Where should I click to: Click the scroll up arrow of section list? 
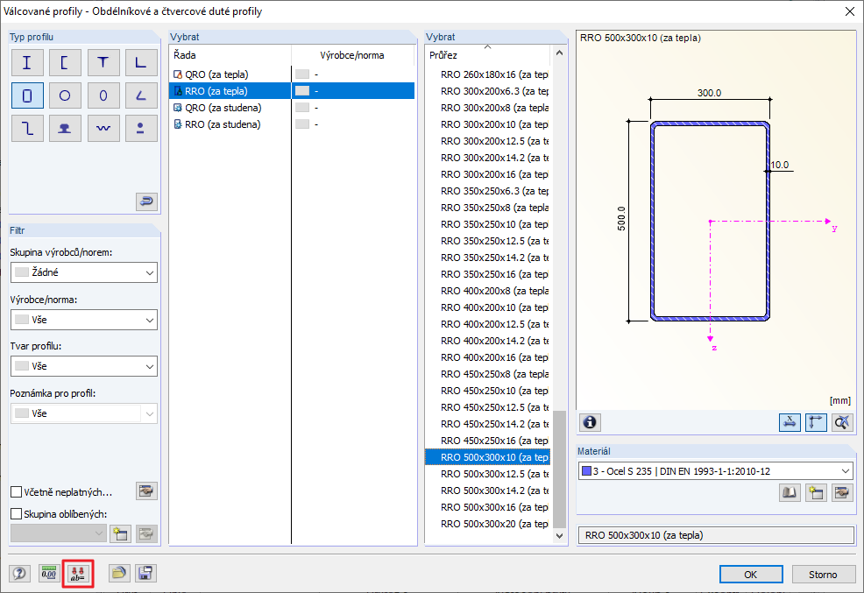(559, 53)
